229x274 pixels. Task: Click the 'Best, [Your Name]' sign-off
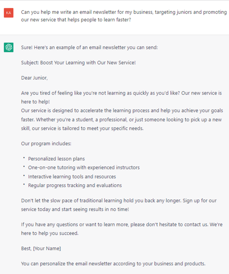(x=41, y=248)
